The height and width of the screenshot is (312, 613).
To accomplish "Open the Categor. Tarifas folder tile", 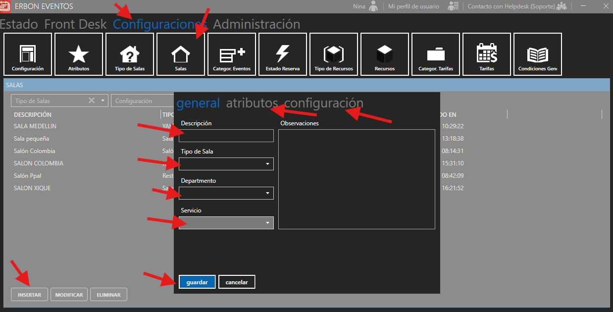I will tap(436, 54).
